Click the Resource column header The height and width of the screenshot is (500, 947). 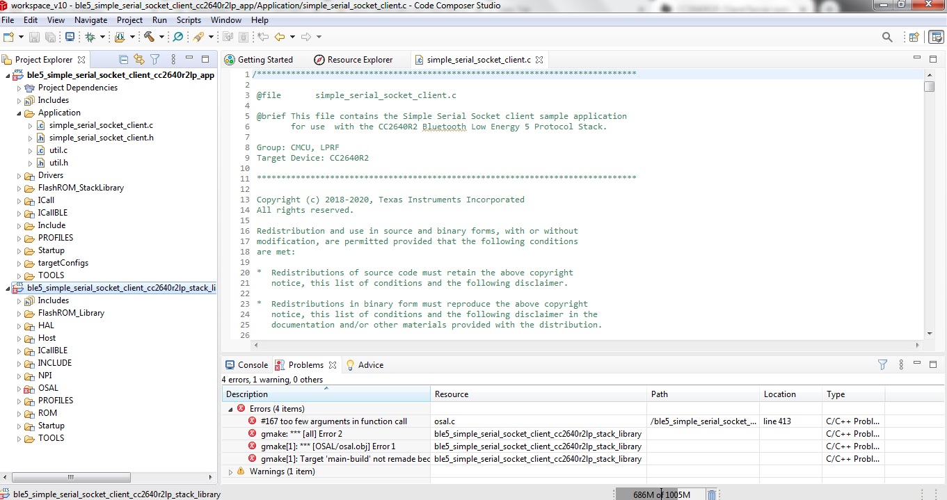(x=539, y=394)
